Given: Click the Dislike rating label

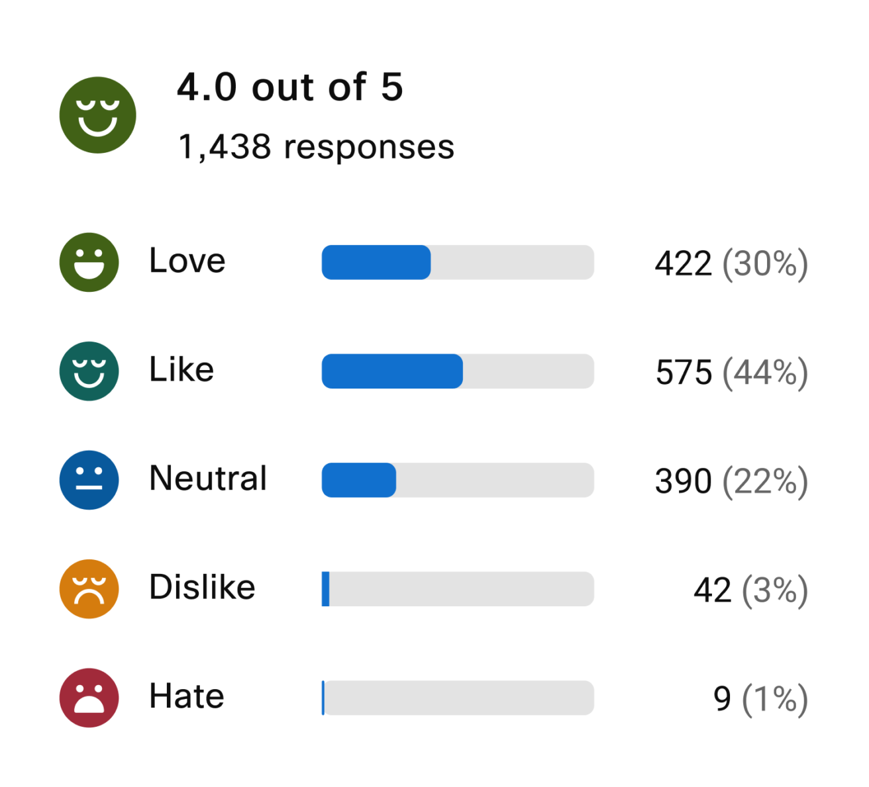Looking at the screenshot, I should click(x=202, y=587).
